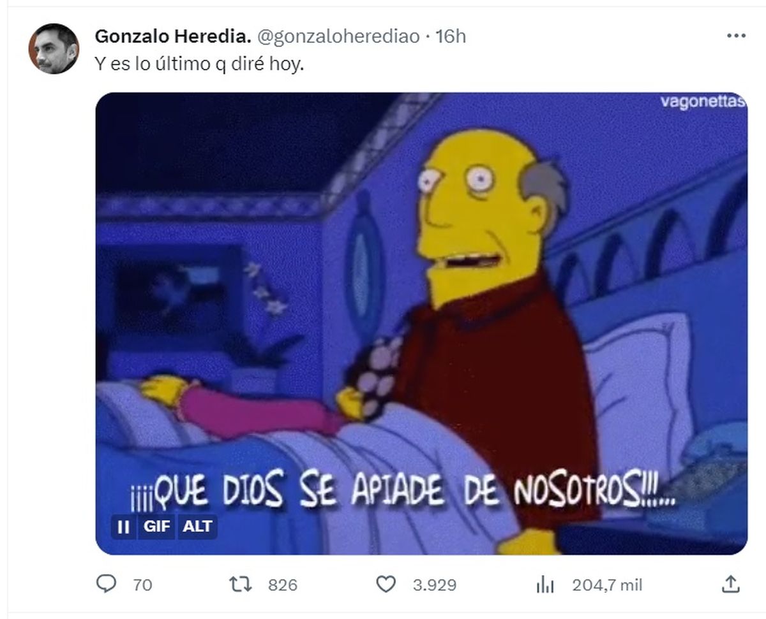Open the 16h timestamp link
The width and height of the screenshot is (766, 619).
[451, 37]
